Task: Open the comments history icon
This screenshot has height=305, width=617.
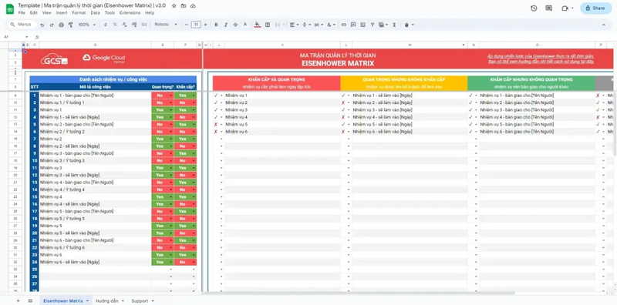Action: [x=548, y=8]
